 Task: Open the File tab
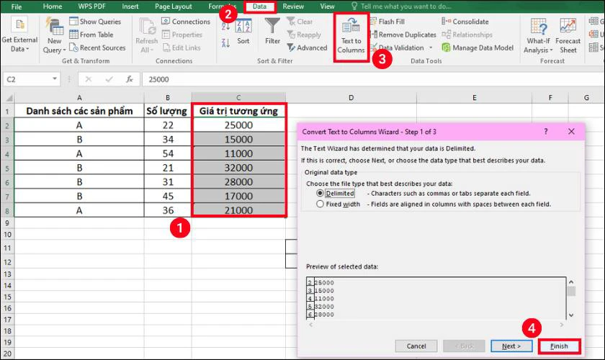pyautogui.click(x=16, y=6)
